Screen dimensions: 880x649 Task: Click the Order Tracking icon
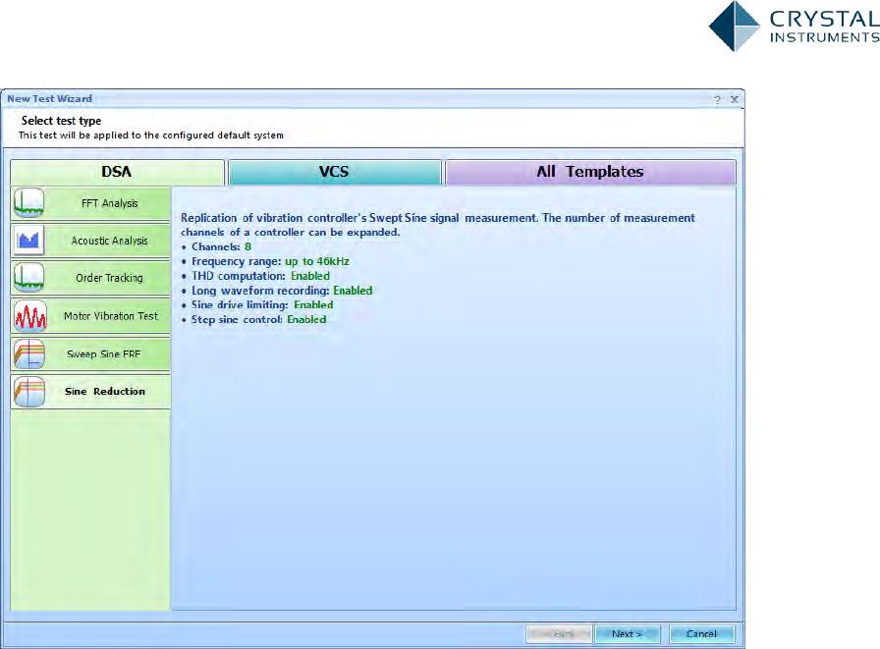[x=29, y=278]
